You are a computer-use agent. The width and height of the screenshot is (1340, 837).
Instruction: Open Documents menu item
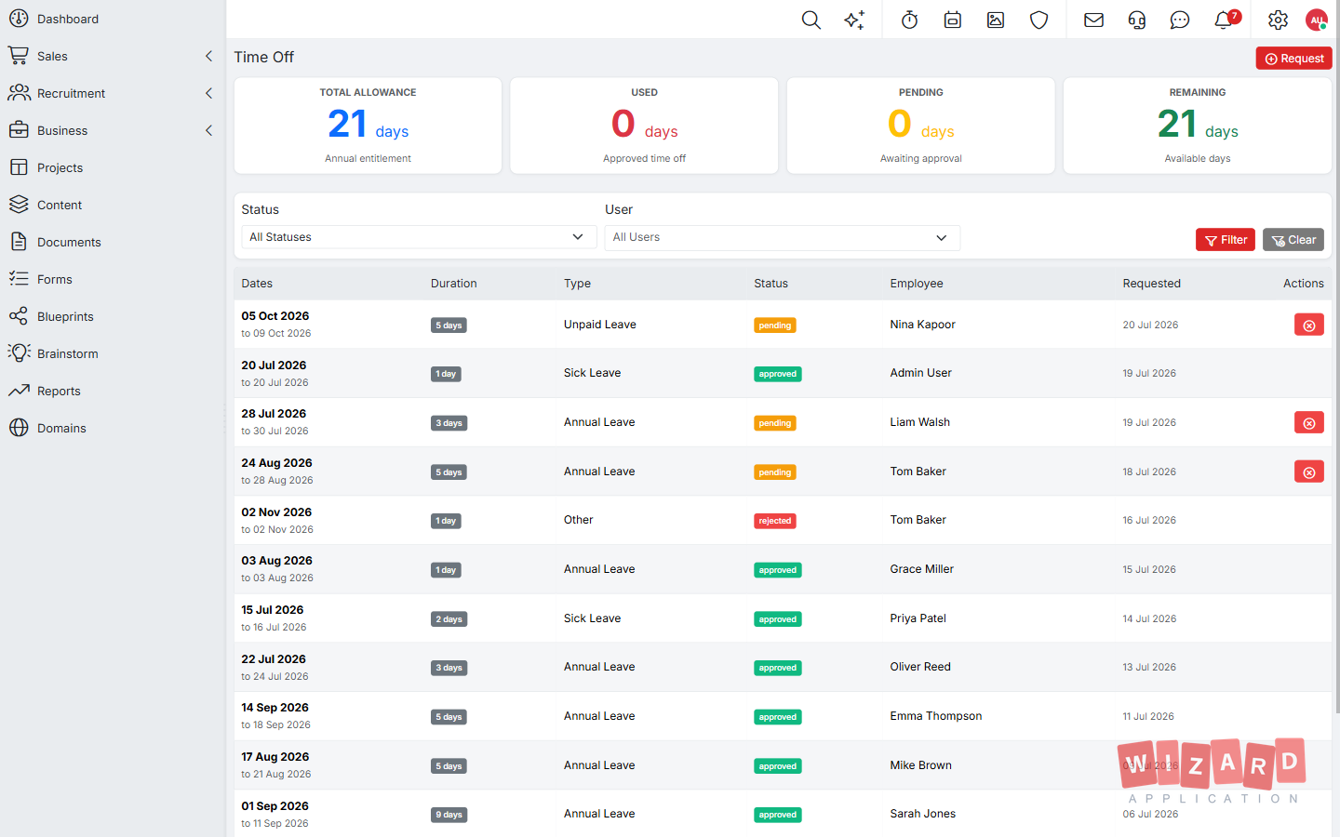click(69, 242)
